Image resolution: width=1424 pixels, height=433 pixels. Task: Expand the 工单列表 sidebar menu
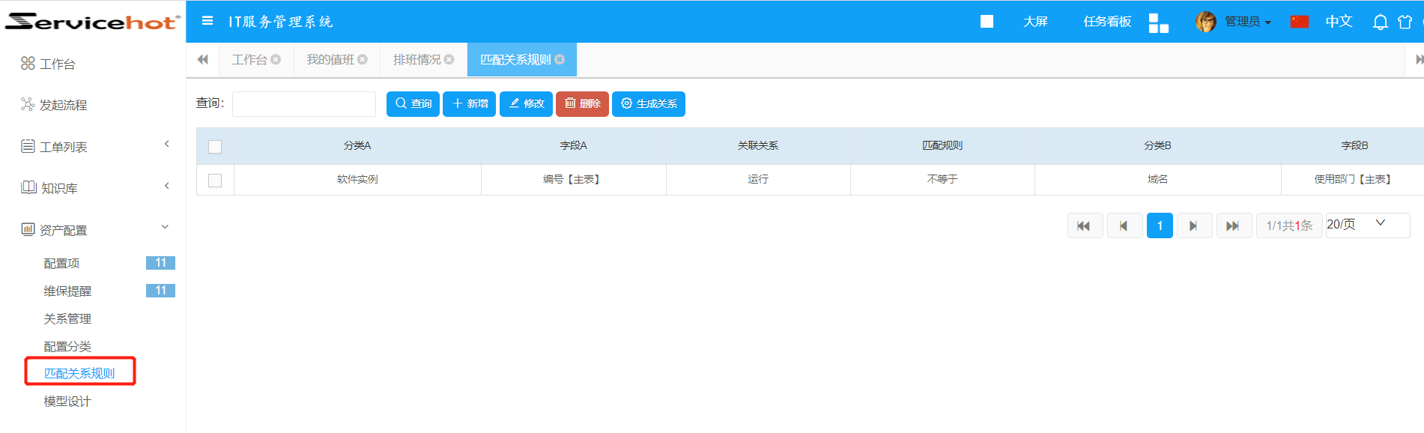pos(95,147)
